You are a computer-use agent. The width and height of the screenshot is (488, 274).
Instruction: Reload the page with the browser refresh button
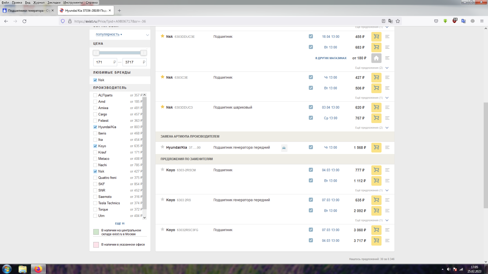coord(24,21)
